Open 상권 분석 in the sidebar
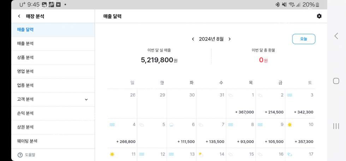The height and width of the screenshot is (161, 346). pyautogui.click(x=25, y=127)
